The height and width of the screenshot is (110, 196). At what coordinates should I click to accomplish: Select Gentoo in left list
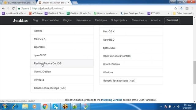pyautogui.click(x=62, y=31)
